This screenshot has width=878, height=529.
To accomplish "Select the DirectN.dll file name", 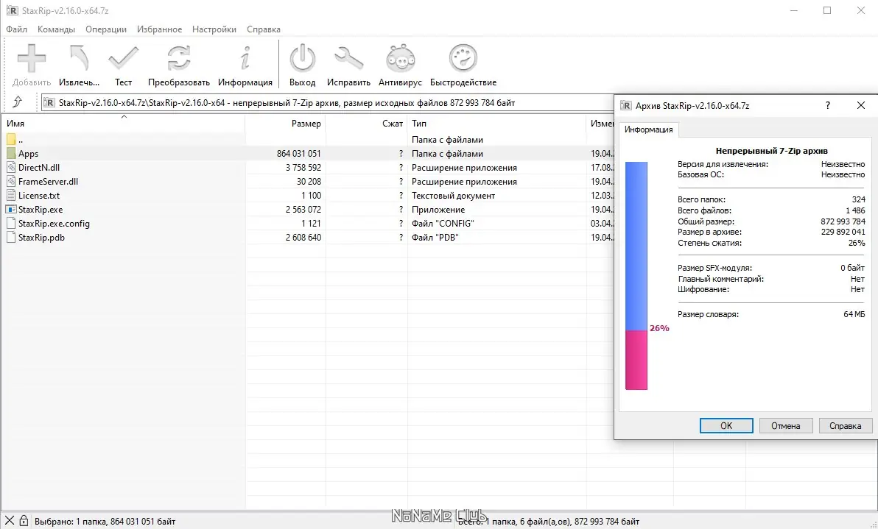I will (38, 167).
